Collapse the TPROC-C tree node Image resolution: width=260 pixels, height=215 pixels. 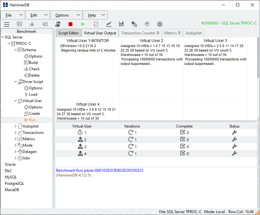[x=9, y=44]
